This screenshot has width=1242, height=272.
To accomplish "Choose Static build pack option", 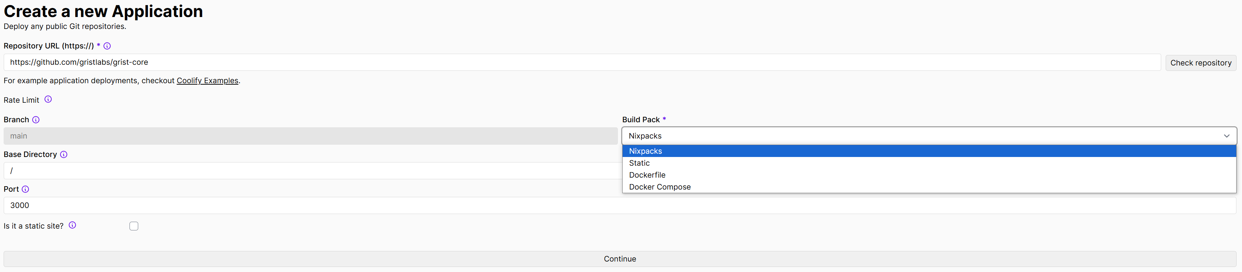I will 639,163.
